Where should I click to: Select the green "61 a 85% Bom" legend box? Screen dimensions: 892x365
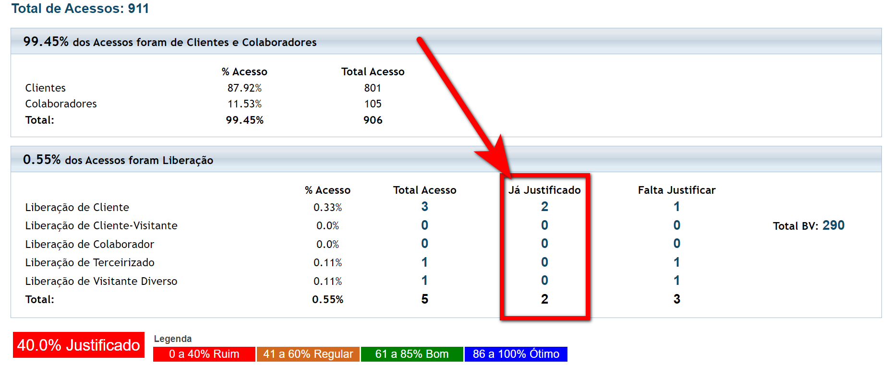point(412,354)
